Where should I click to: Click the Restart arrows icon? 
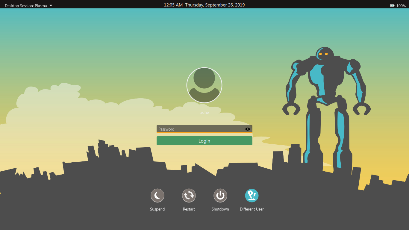pos(189,196)
